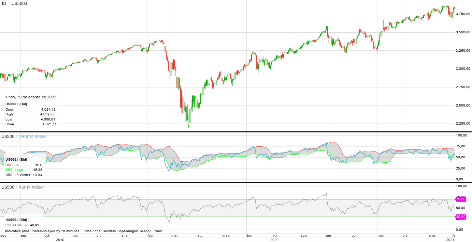Viewport: 472px width, 242px height.
Task: Click the High value 4.039,88 in tooltip
Action: point(47,114)
